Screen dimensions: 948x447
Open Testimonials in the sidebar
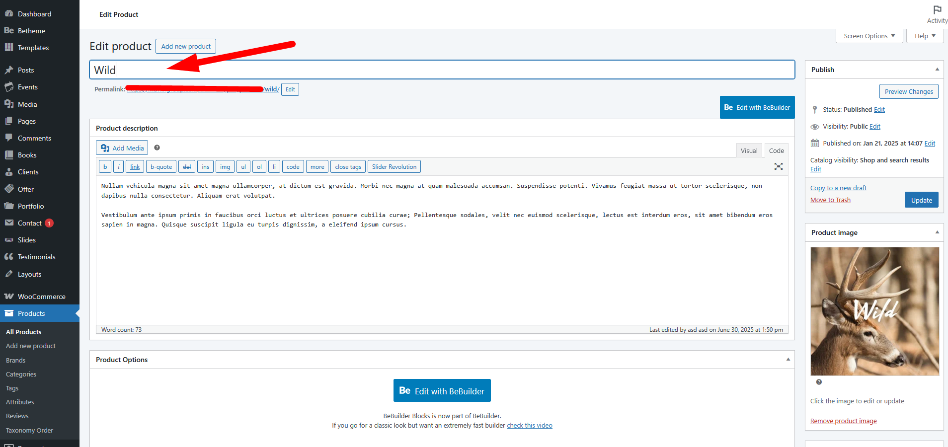(36, 257)
